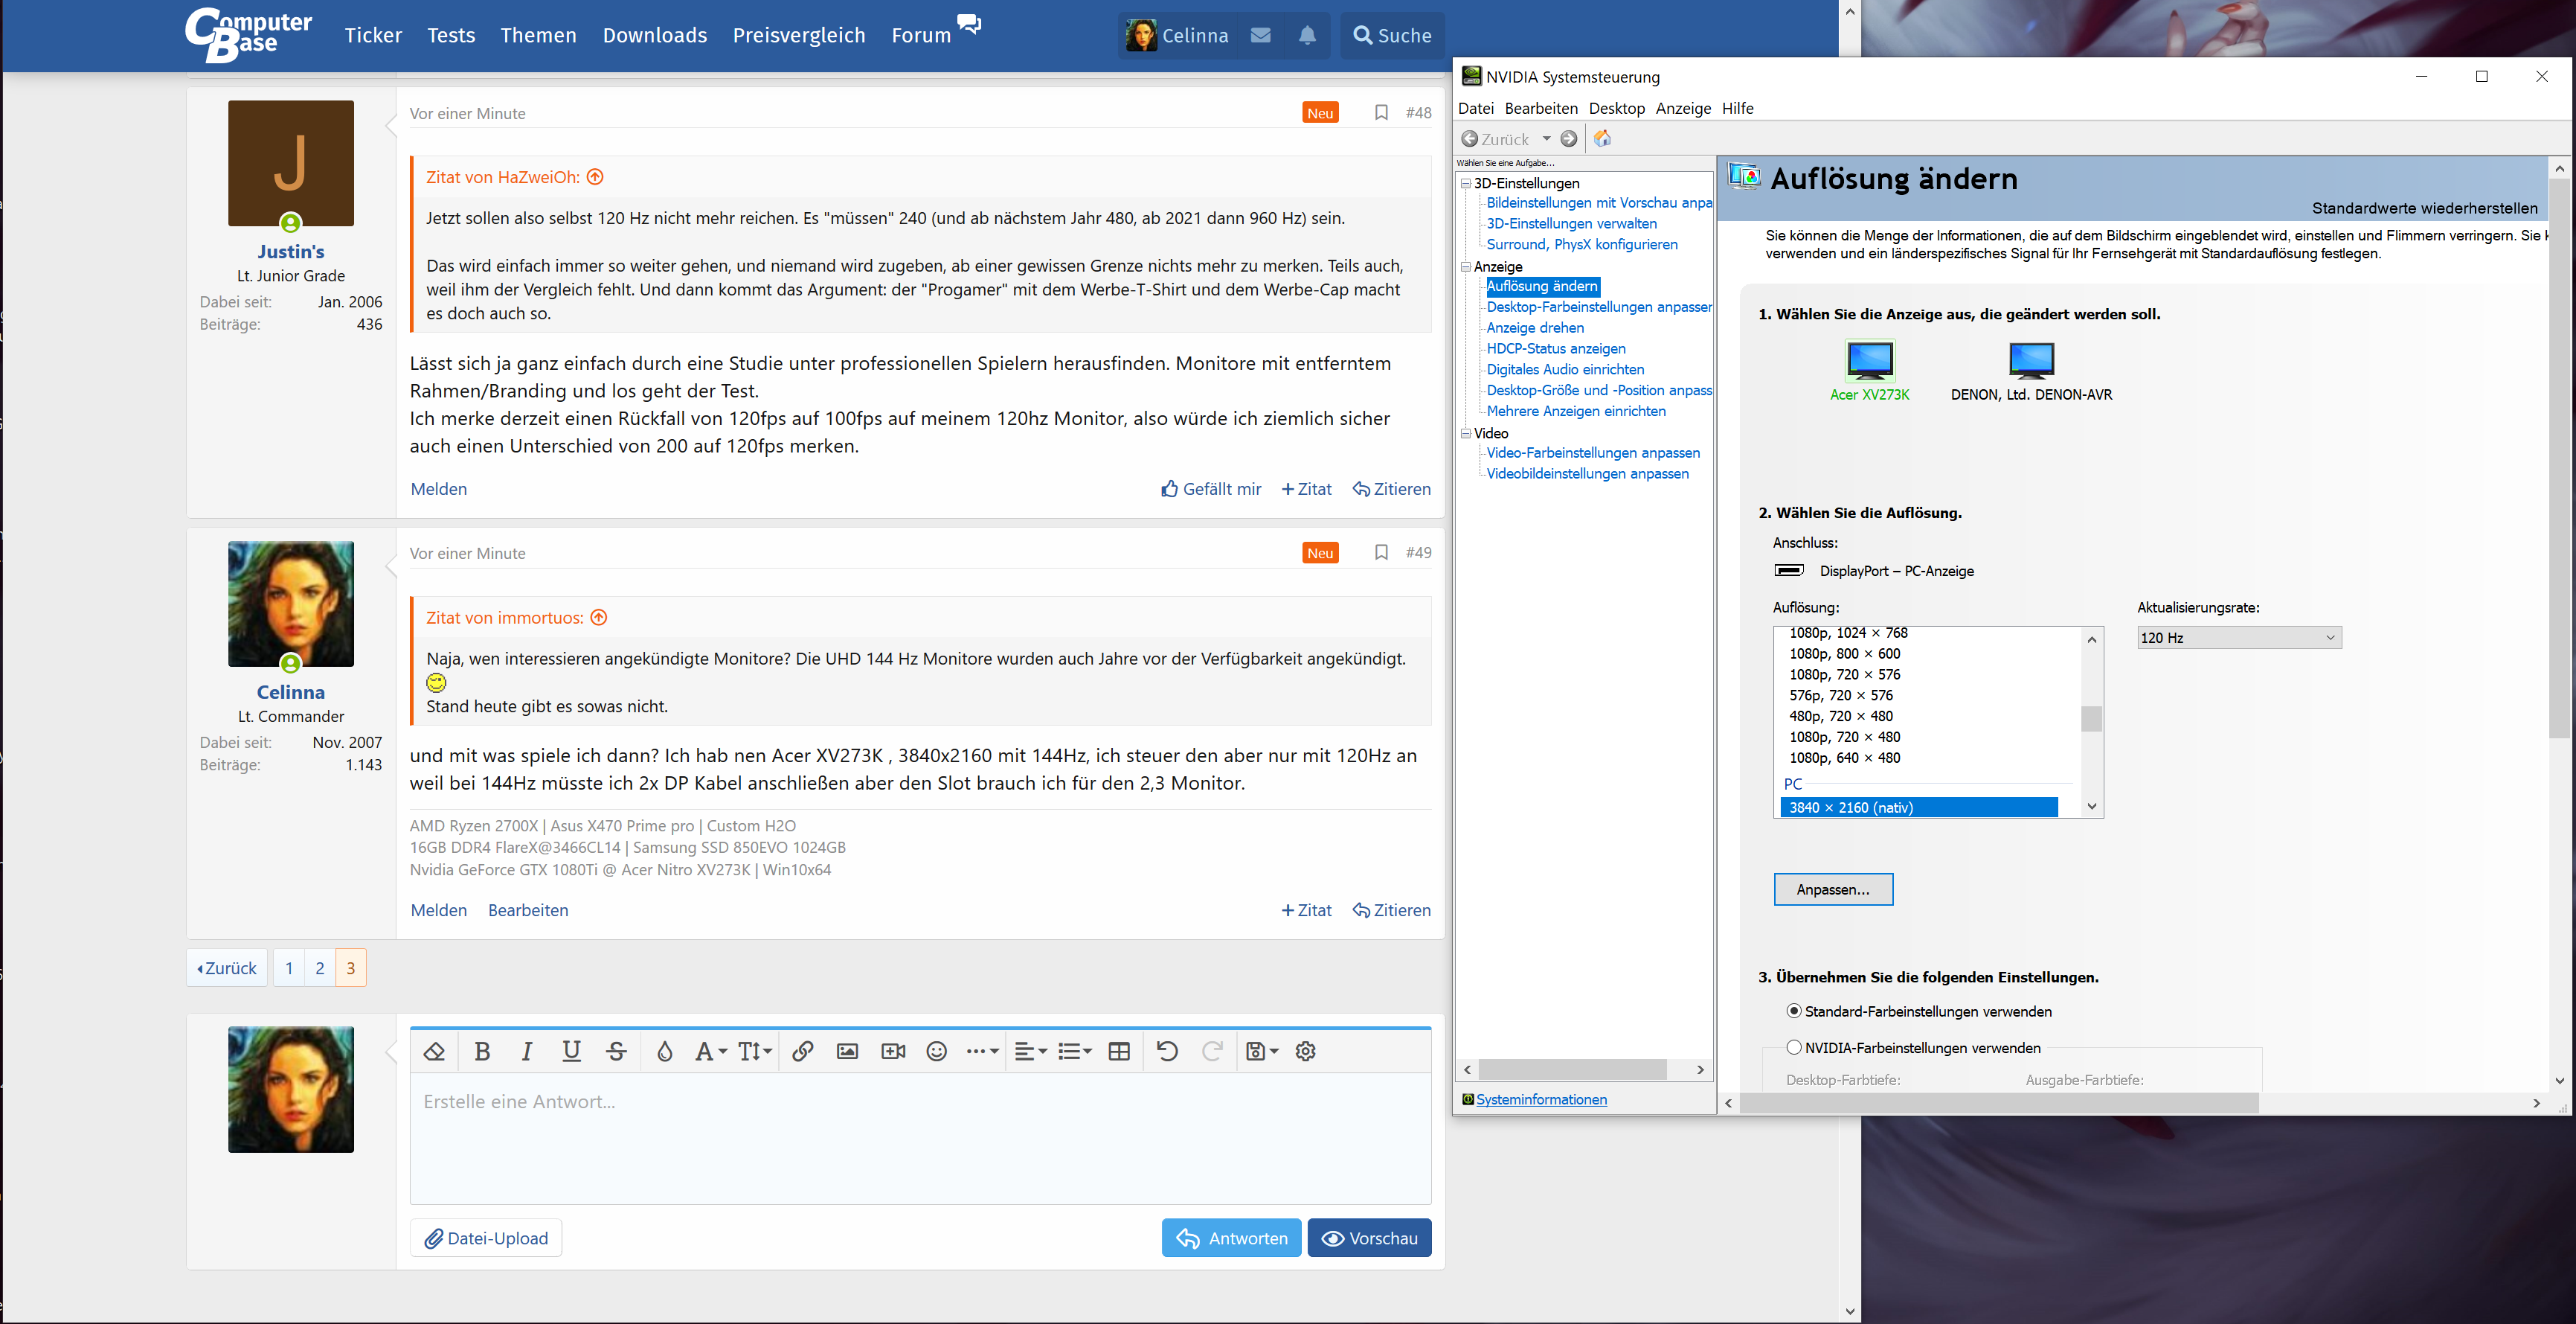Click the Bold formatting icon in editor
The image size is (2576, 1324).
pos(482,1051)
